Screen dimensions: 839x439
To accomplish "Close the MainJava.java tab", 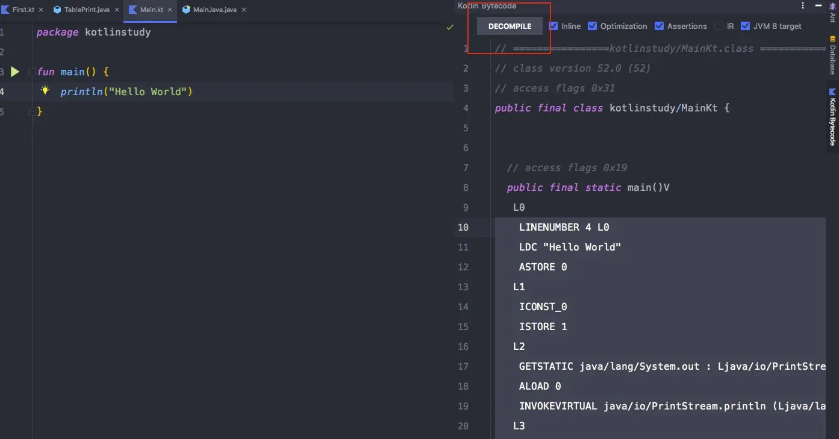I will tap(243, 10).
